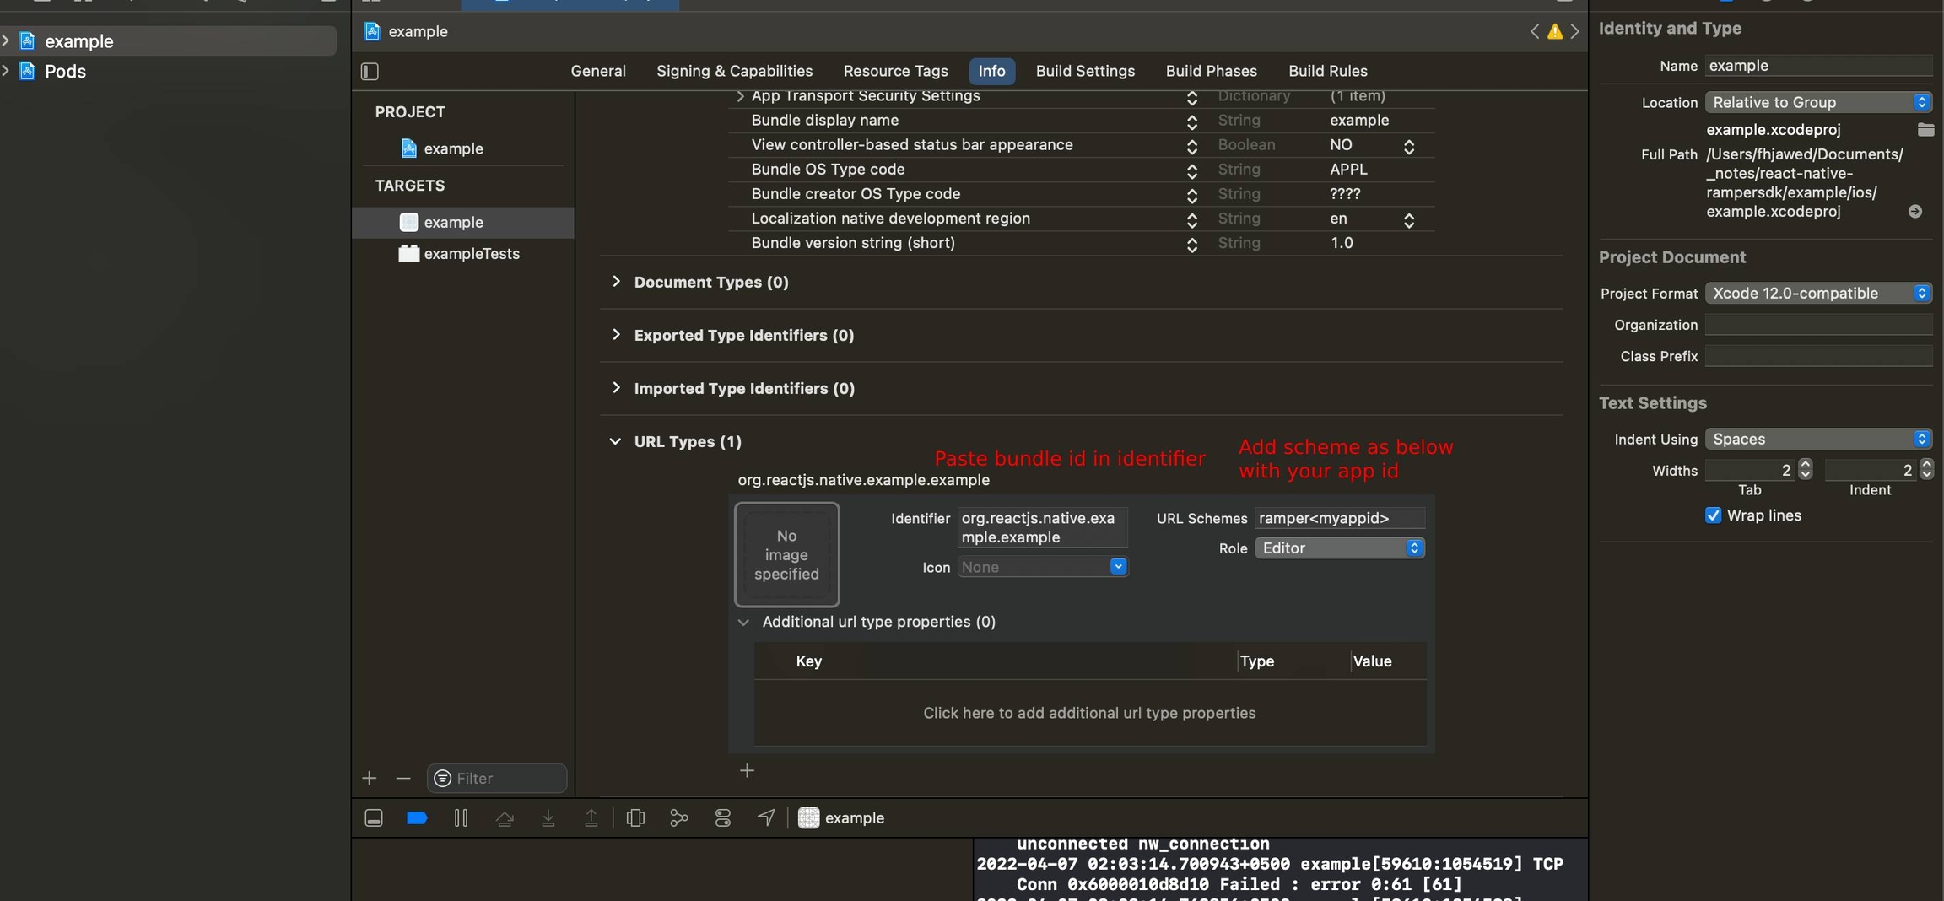Expand Exported Type Identifiers section
The width and height of the screenshot is (1944, 901).
point(616,335)
